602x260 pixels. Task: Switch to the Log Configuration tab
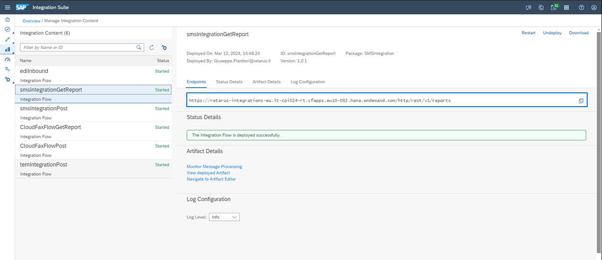coord(308,82)
